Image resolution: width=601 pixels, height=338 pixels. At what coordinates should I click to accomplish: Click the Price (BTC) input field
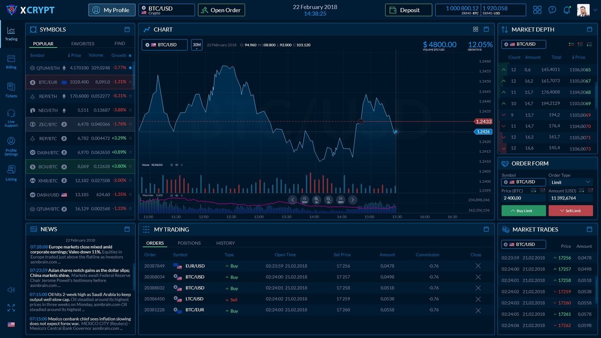(524, 198)
